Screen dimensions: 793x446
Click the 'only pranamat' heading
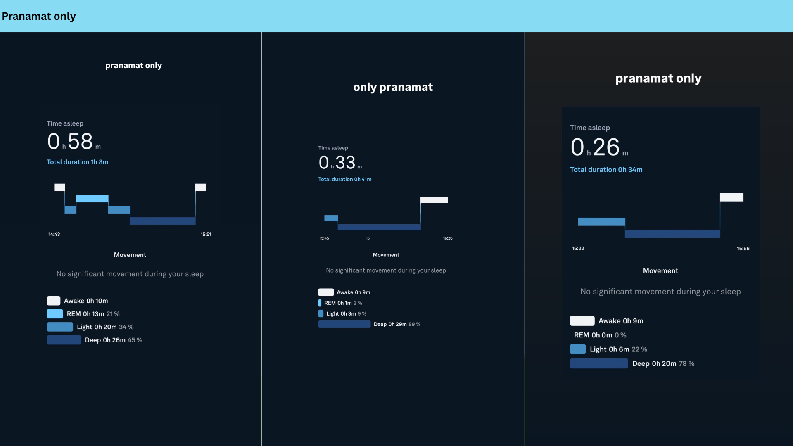393,87
